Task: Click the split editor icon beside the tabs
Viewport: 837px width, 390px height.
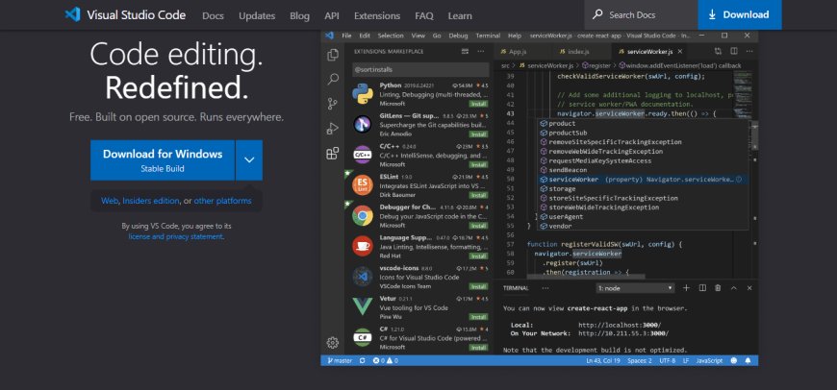Action: tap(734, 51)
